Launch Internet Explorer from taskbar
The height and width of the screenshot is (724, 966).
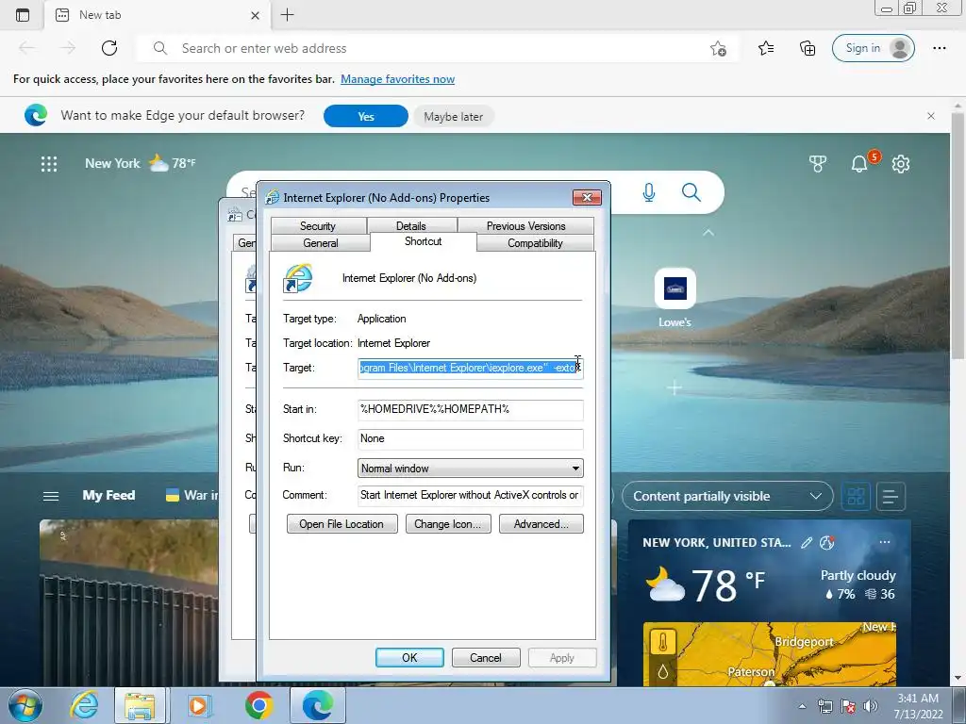(84, 705)
